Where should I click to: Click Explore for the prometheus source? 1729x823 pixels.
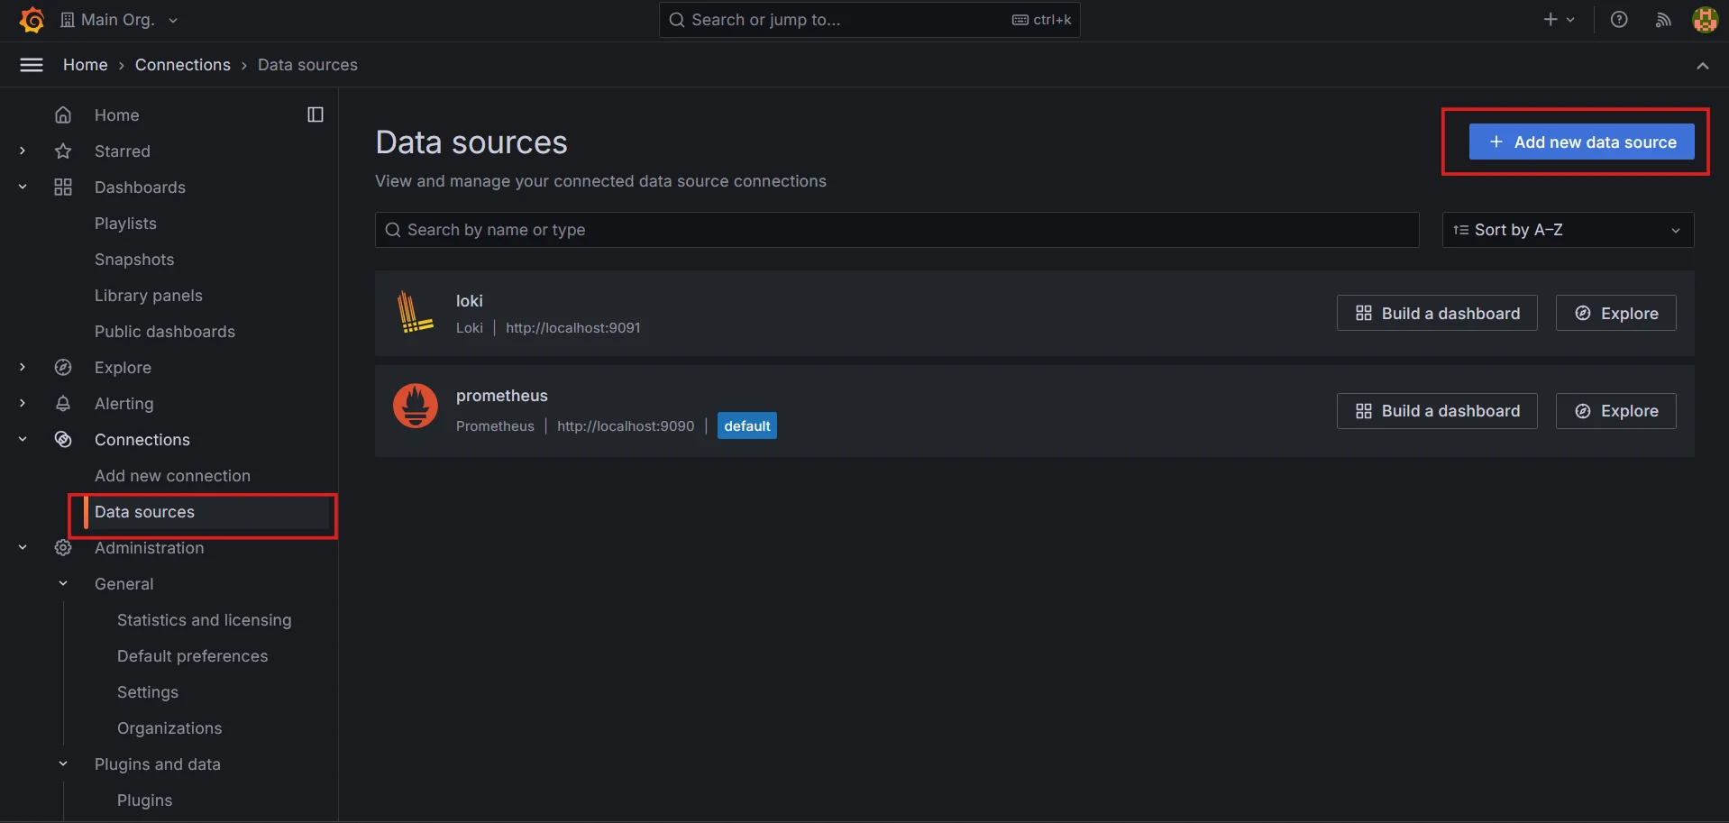tap(1615, 410)
